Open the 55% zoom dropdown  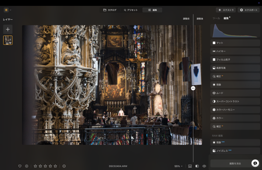[x=178, y=166]
